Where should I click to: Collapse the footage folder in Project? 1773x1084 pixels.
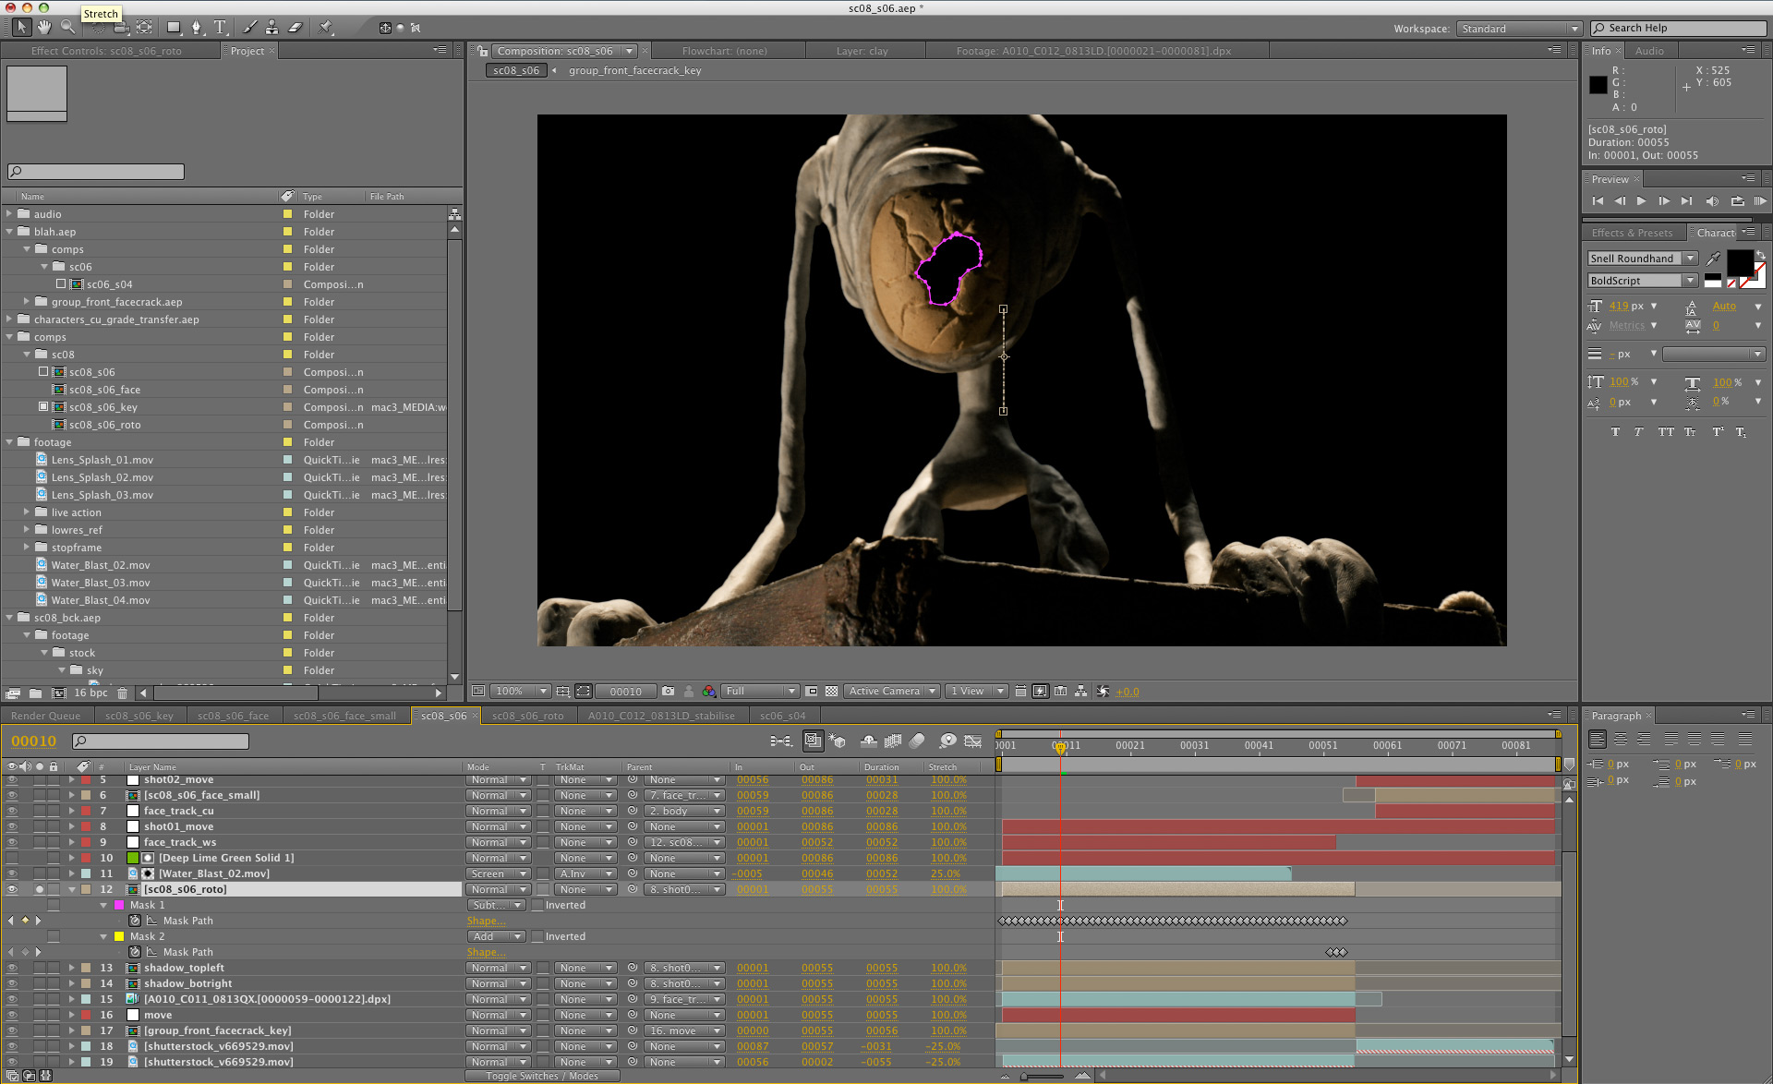click(9, 442)
